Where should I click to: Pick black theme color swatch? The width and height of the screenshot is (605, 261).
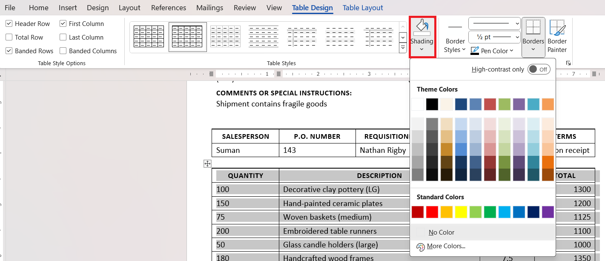point(432,104)
